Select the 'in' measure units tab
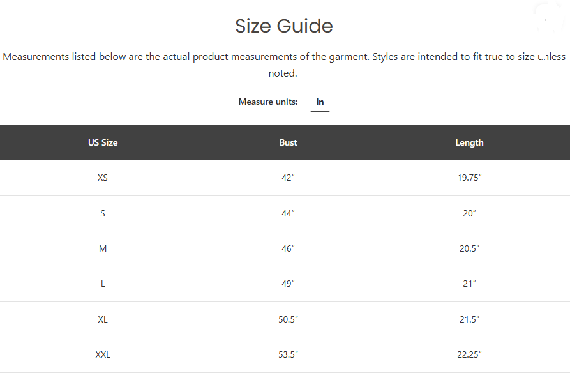 pyautogui.click(x=320, y=102)
